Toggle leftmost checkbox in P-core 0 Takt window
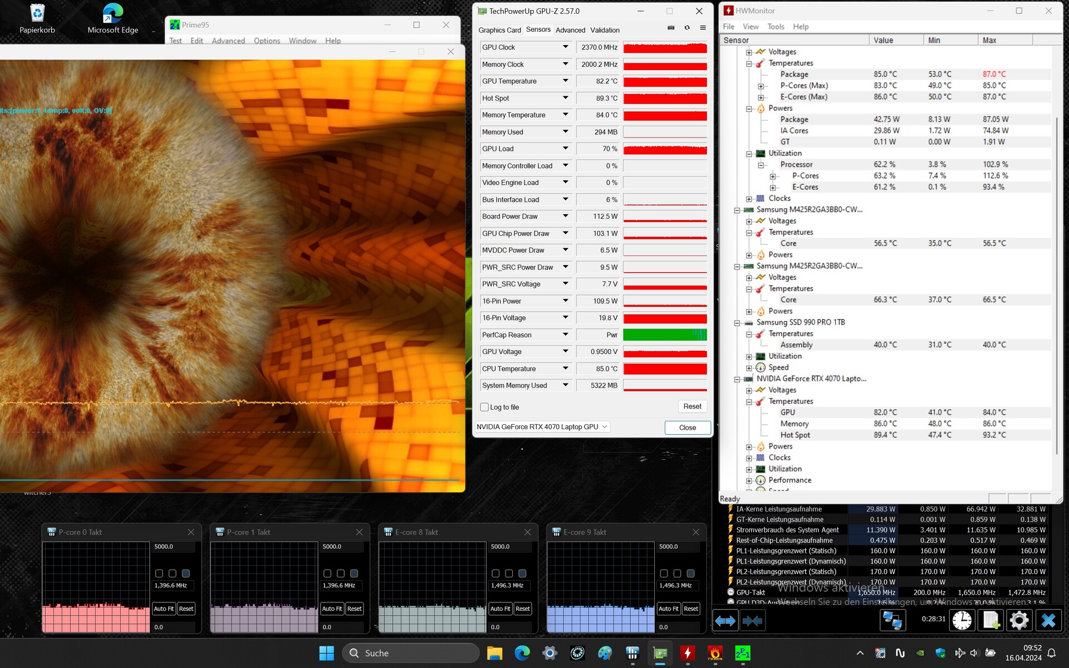 159,573
